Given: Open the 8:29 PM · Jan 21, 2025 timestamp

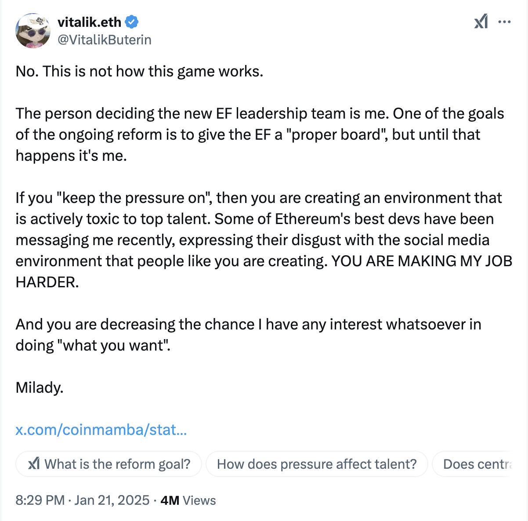Looking at the screenshot, I should click(83, 500).
